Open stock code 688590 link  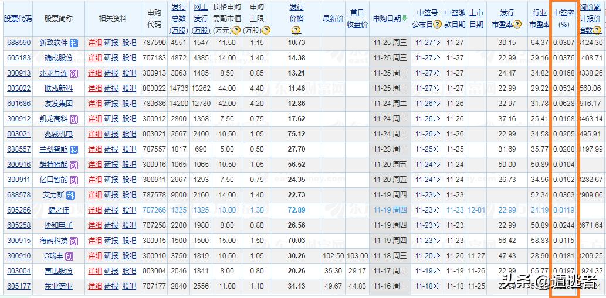click(19, 43)
